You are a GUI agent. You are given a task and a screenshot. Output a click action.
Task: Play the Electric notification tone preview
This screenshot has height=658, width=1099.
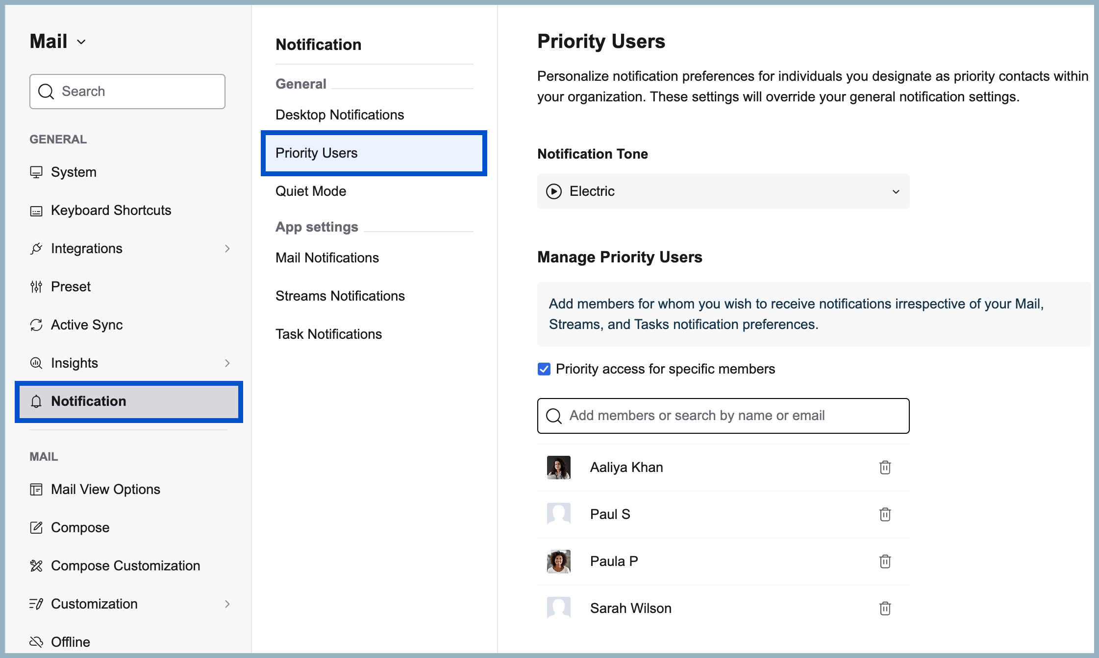(x=555, y=191)
